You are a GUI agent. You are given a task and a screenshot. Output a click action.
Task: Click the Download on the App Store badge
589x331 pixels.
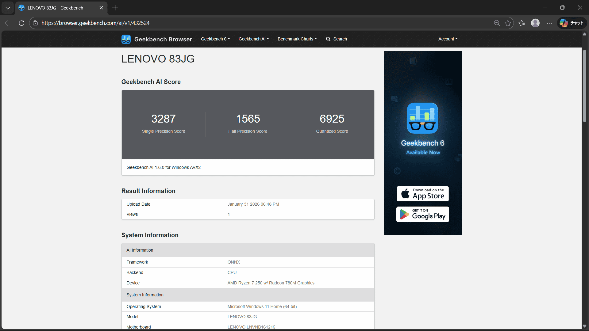point(422,194)
